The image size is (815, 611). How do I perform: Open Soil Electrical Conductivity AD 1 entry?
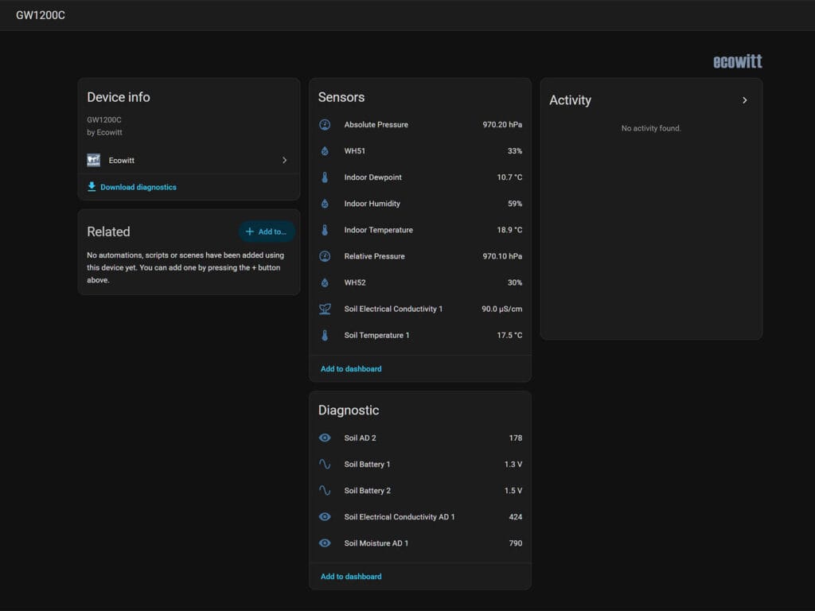coord(420,517)
